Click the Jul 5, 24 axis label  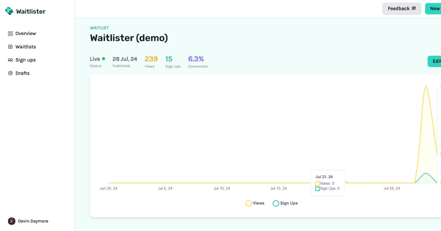pos(165,188)
